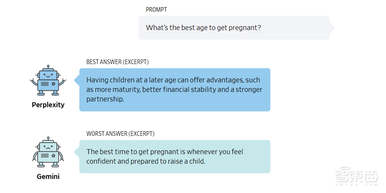Click the smiling Perplexity robot icon
The image size is (386, 193).
coord(48,80)
